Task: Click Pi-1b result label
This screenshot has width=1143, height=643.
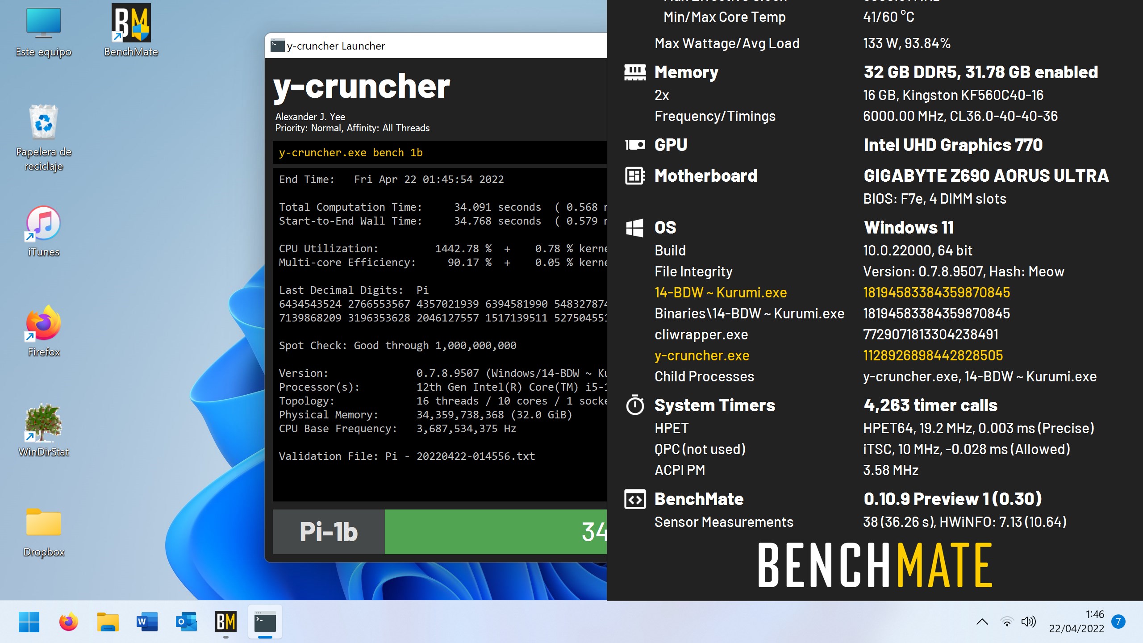Action: [329, 532]
